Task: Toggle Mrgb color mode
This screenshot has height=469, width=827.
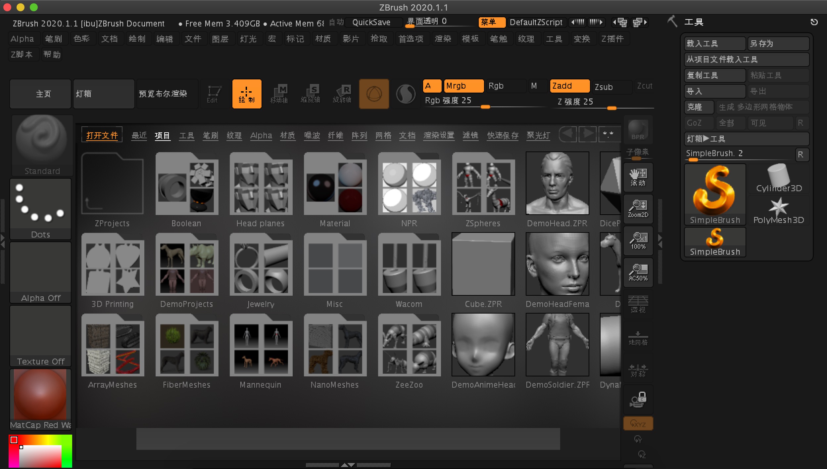Action: [x=464, y=86]
